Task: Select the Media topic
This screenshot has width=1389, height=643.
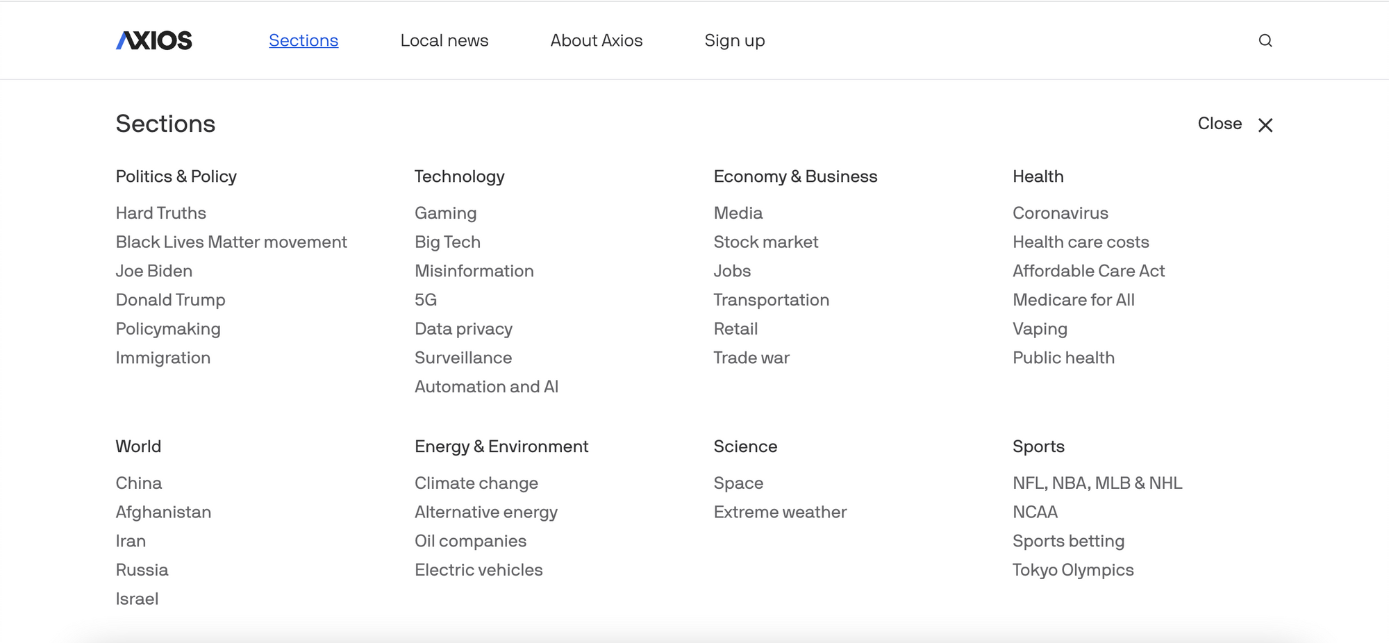Action: [x=738, y=213]
